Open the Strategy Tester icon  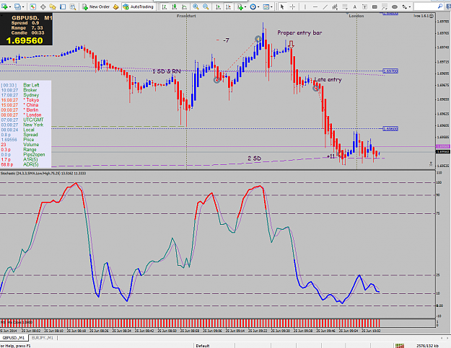[x=73, y=6]
